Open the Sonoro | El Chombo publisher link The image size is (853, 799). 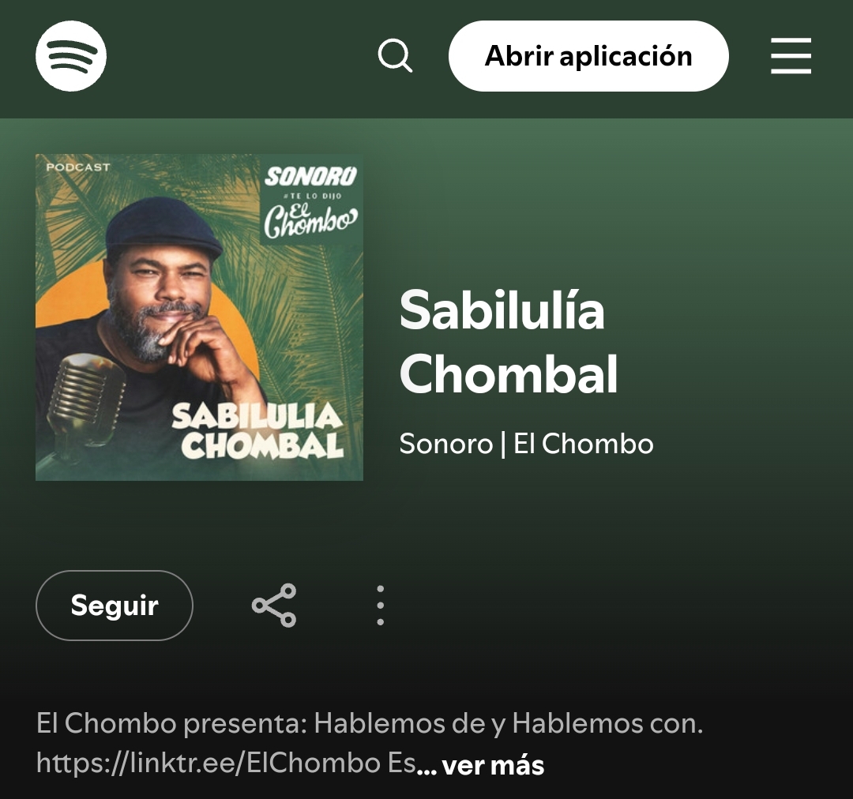tap(527, 444)
